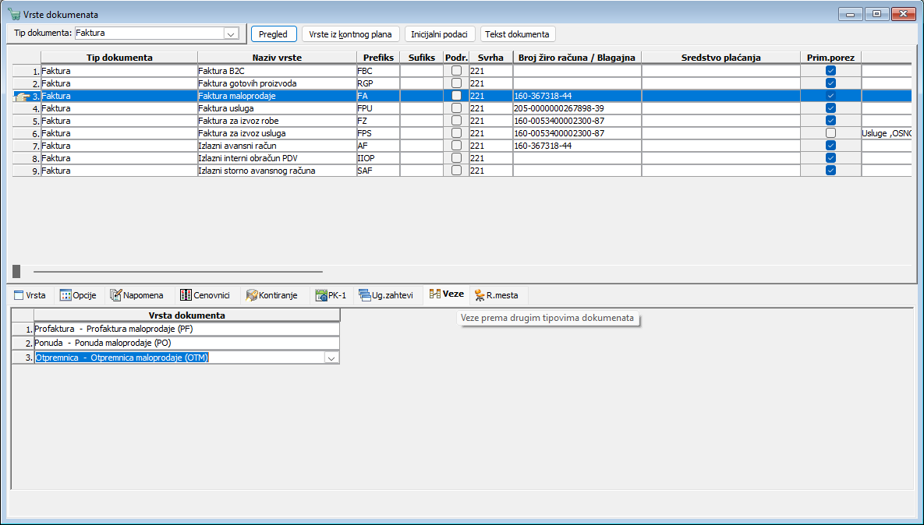Click the Faktura gotovih proizvoda cell

tap(277, 83)
